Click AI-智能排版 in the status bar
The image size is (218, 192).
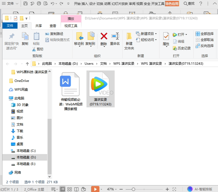(x=200, y=189)
